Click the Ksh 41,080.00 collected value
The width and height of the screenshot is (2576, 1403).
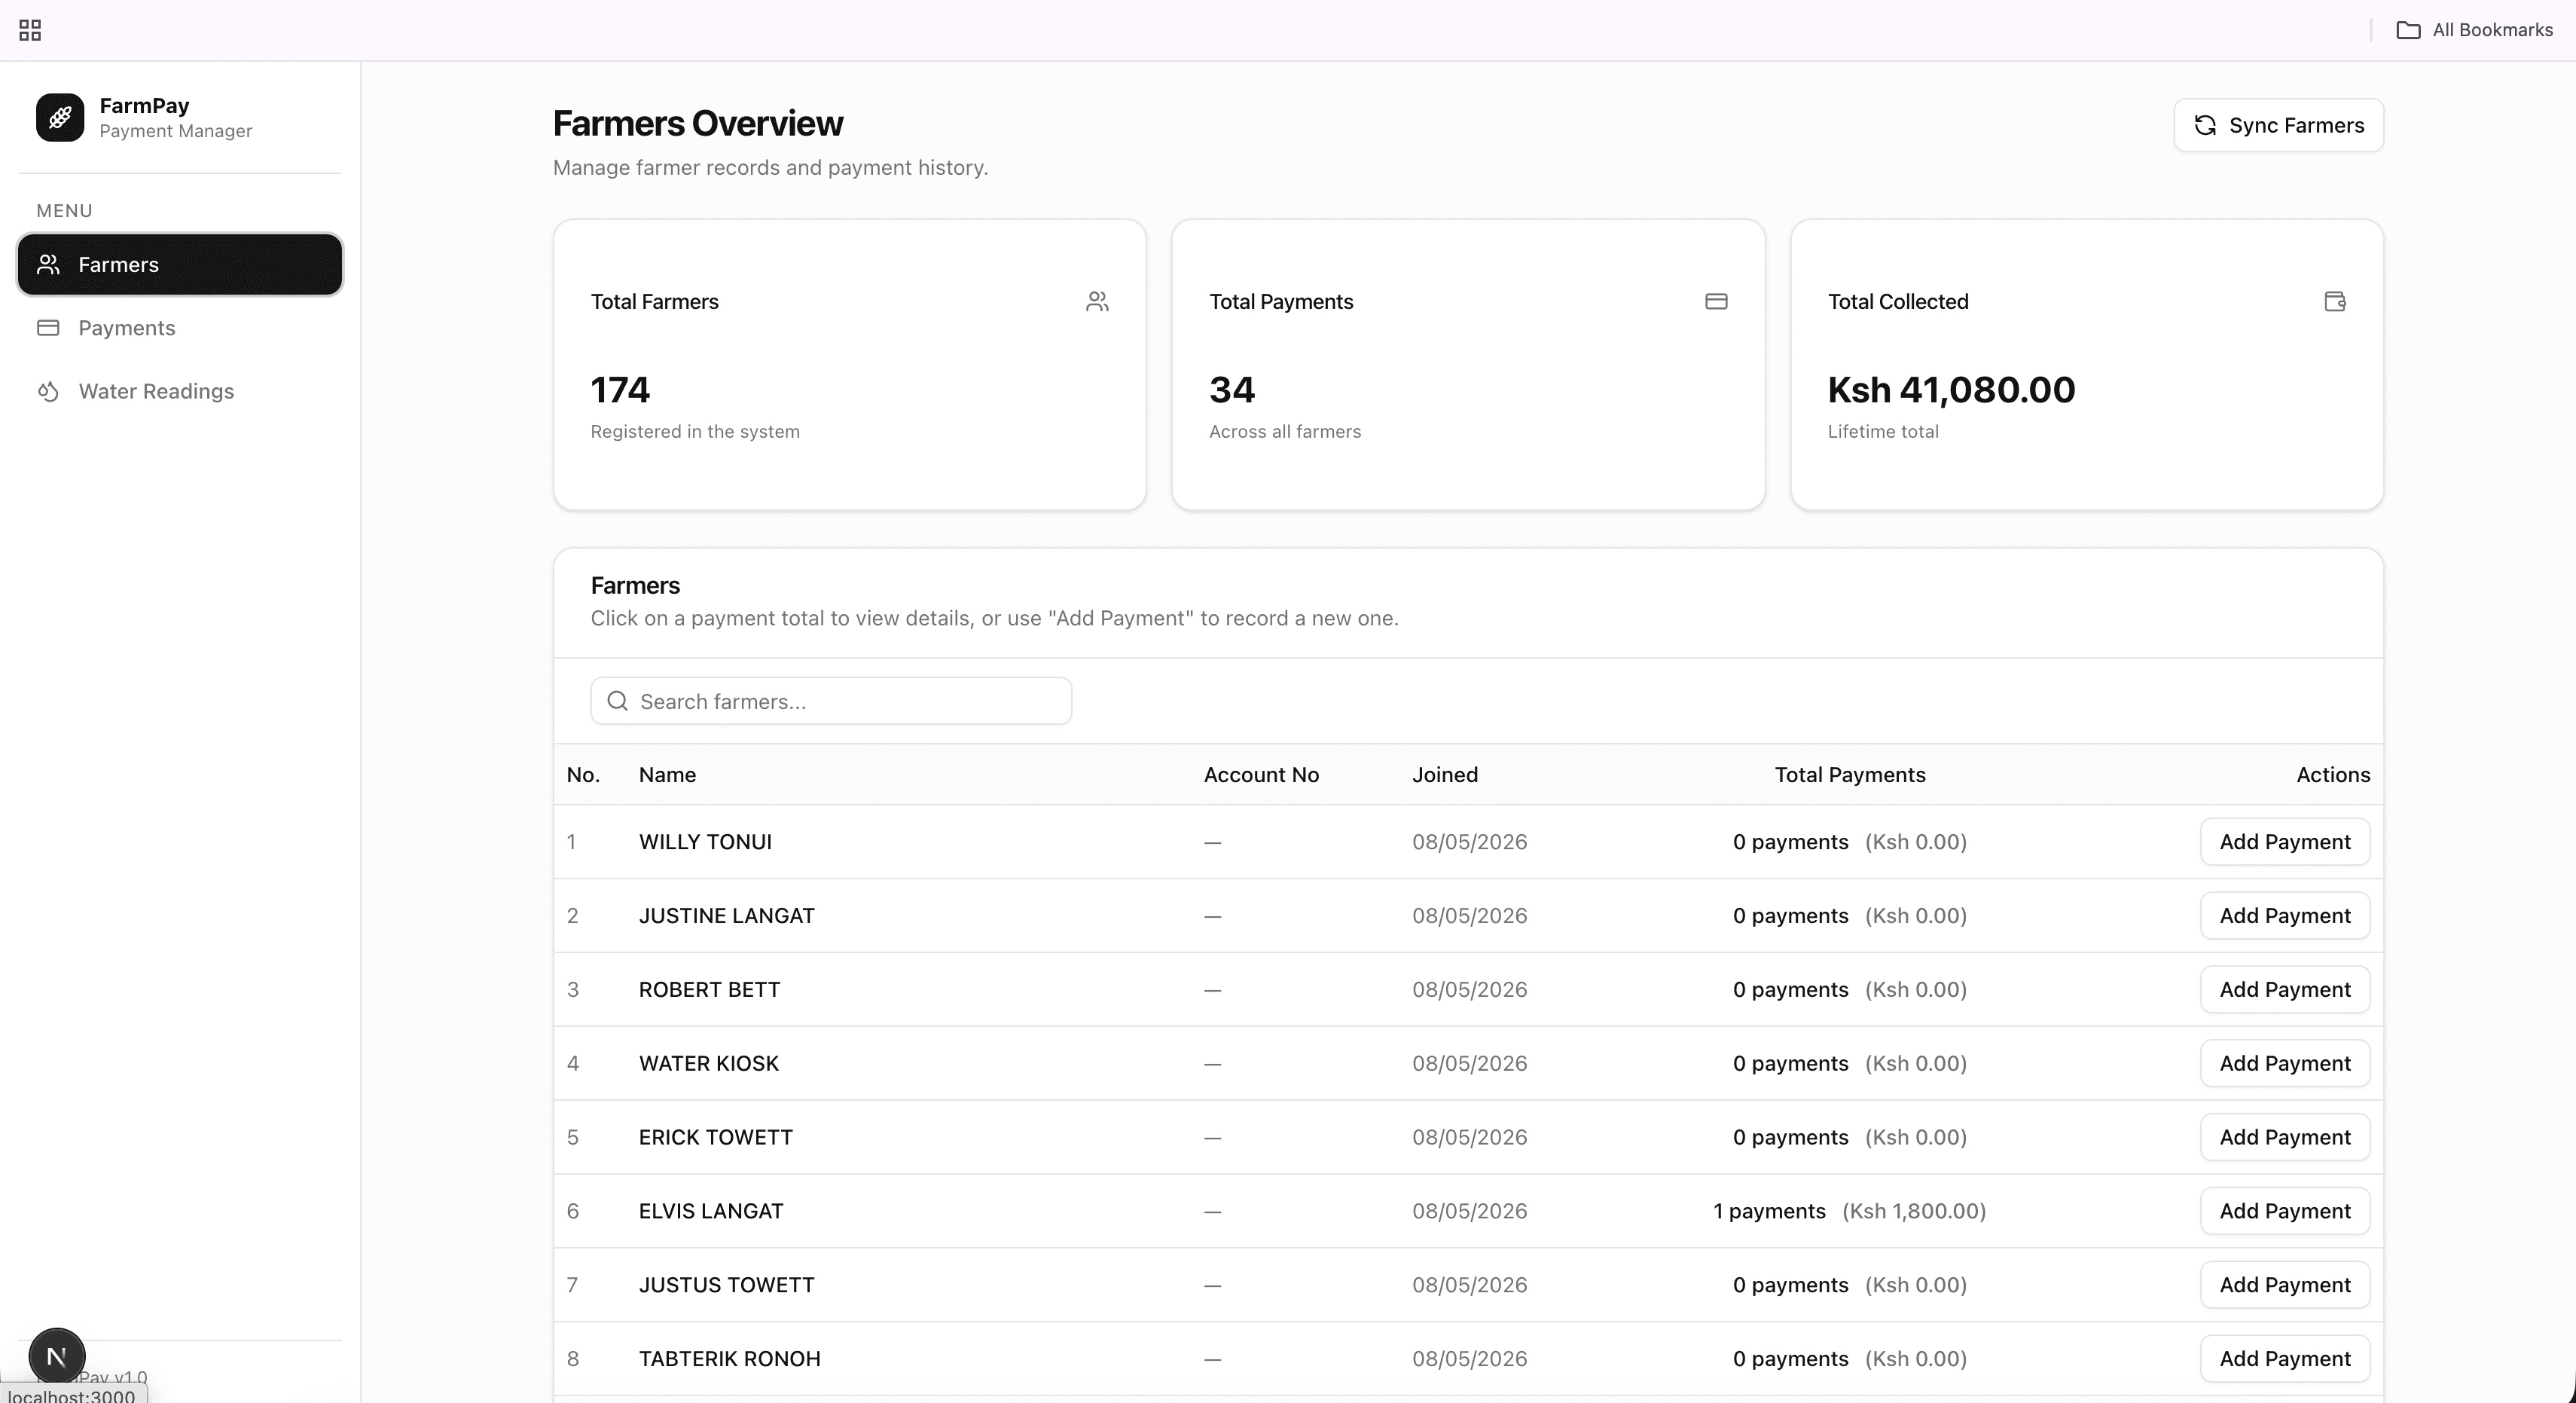pyautogui.click(x=1951, y=390)
